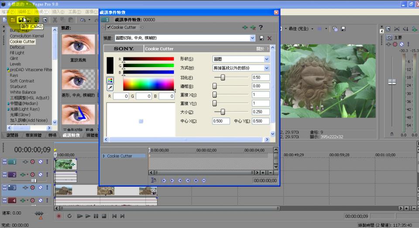Save the current preset with disk icon
Screen dimensions: 419x228
[261, 38]
